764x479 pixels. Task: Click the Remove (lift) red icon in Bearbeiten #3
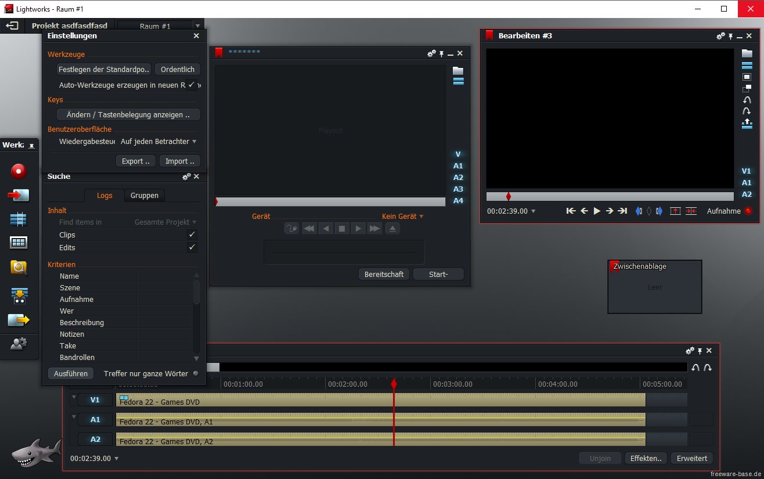pos(675,211)
